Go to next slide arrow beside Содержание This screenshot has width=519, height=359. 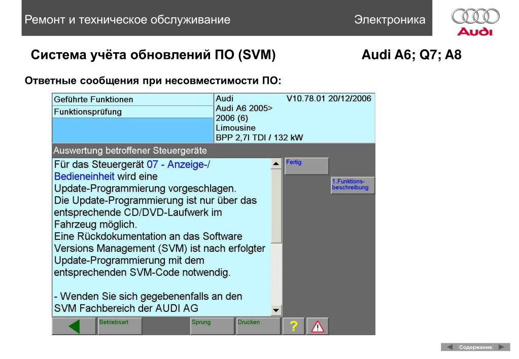click(502, 347)
